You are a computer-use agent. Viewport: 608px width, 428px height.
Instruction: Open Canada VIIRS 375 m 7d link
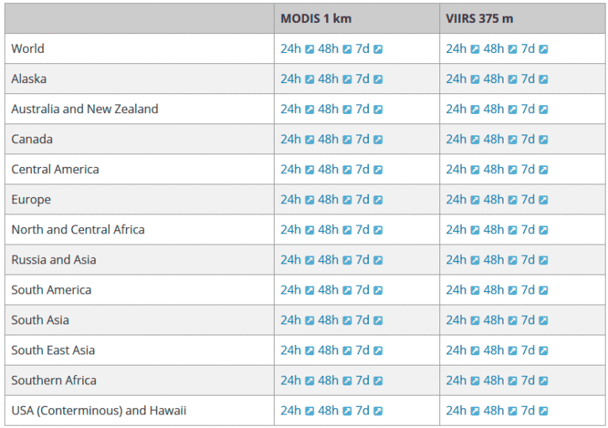coord(528,139)
